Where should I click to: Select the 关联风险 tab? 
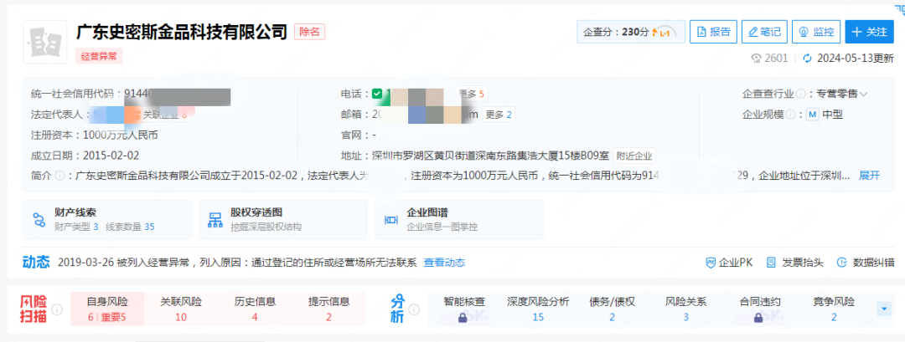pyautogui.click(x=181, y=309)
